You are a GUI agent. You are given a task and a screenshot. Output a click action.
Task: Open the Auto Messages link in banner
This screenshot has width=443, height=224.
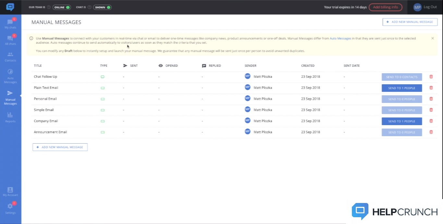pos(340,38)
